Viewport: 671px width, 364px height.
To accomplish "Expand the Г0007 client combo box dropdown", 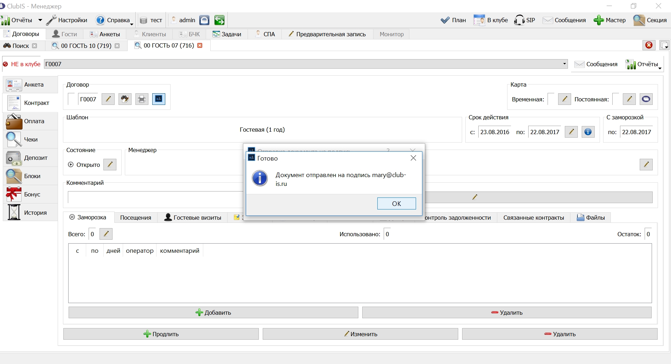I will [564, 64].
